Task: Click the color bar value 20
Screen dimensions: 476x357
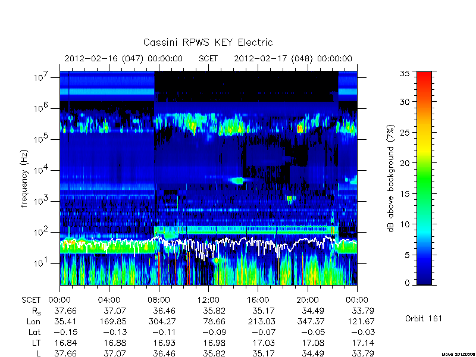Action: pos(405,163)
